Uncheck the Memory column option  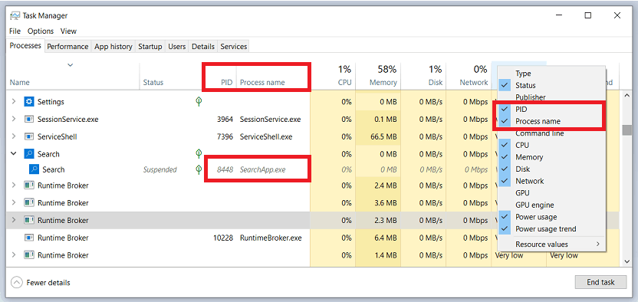point(551,157)
